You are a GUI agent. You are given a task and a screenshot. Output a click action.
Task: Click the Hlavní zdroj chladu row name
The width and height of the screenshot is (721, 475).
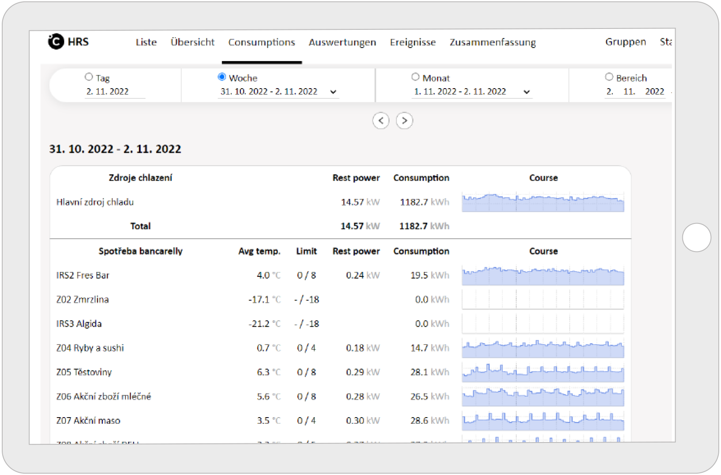[x=95, y=202]
